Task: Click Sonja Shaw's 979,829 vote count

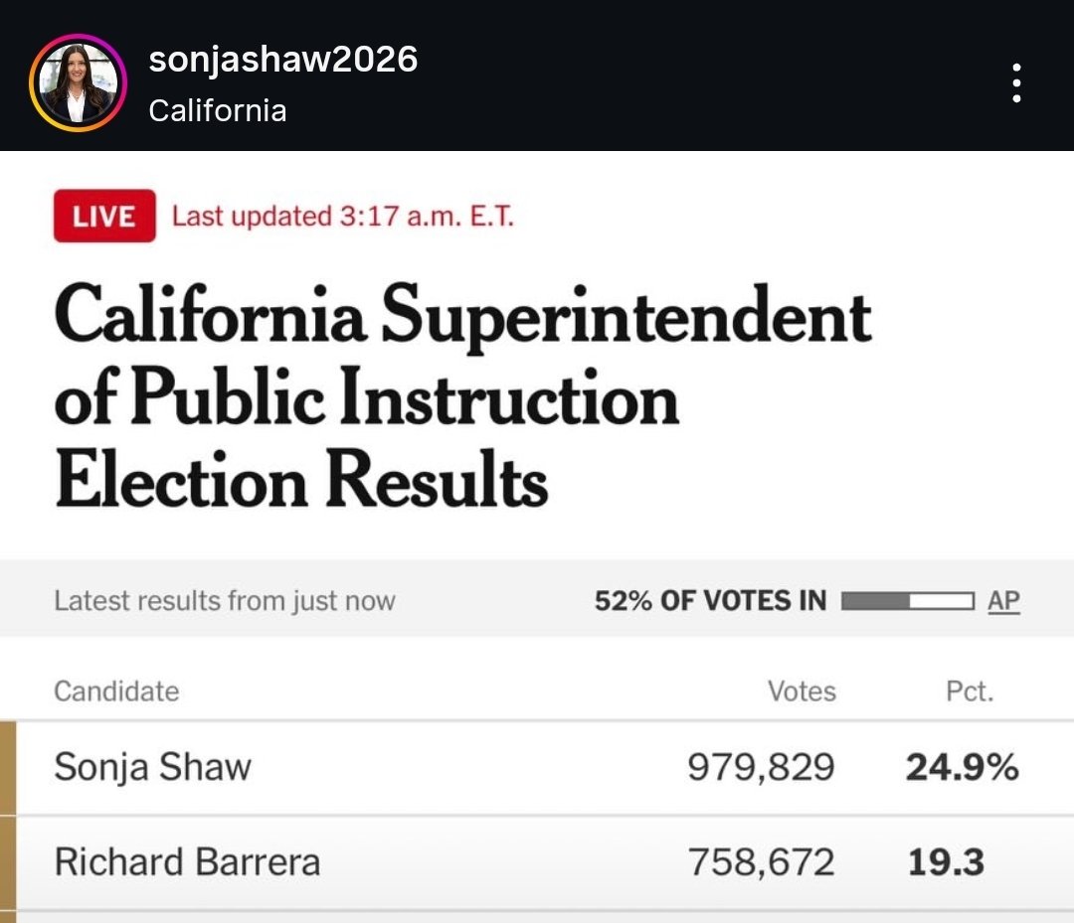Action: point(761,767)
